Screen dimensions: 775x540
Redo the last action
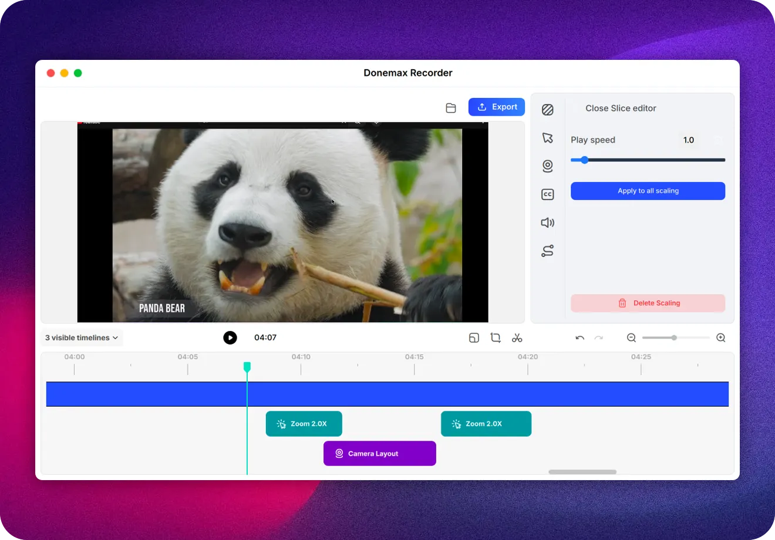[599, 338]
